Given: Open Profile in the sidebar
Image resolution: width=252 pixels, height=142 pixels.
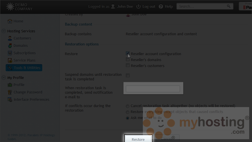Looking at the screenshot, I should point(19,85).
